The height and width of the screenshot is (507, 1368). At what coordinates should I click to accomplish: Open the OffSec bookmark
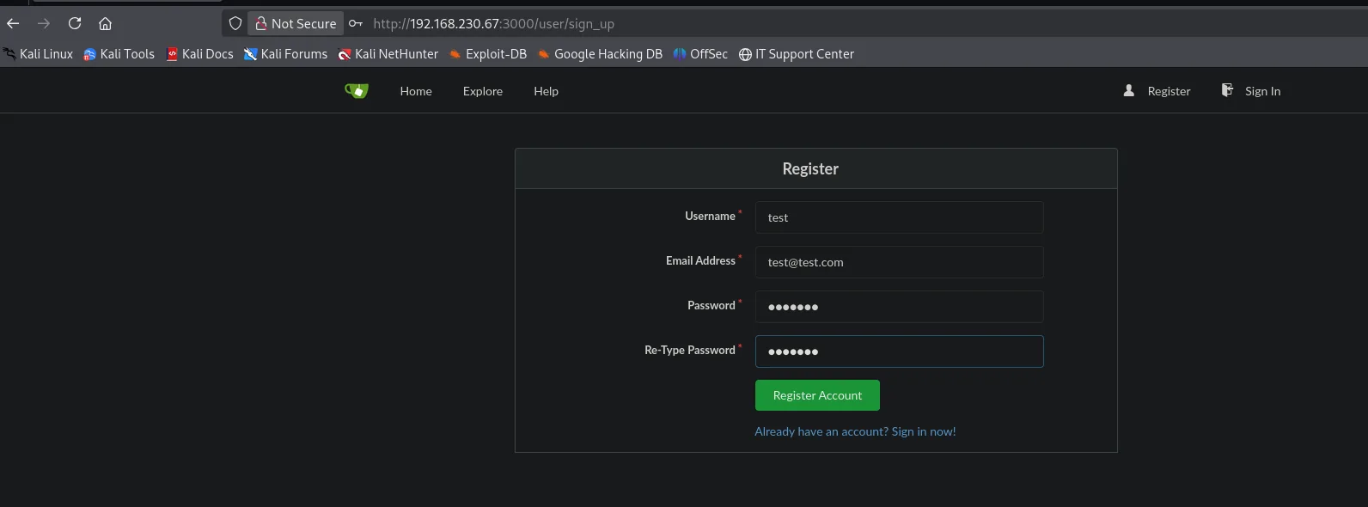point(700,53)
